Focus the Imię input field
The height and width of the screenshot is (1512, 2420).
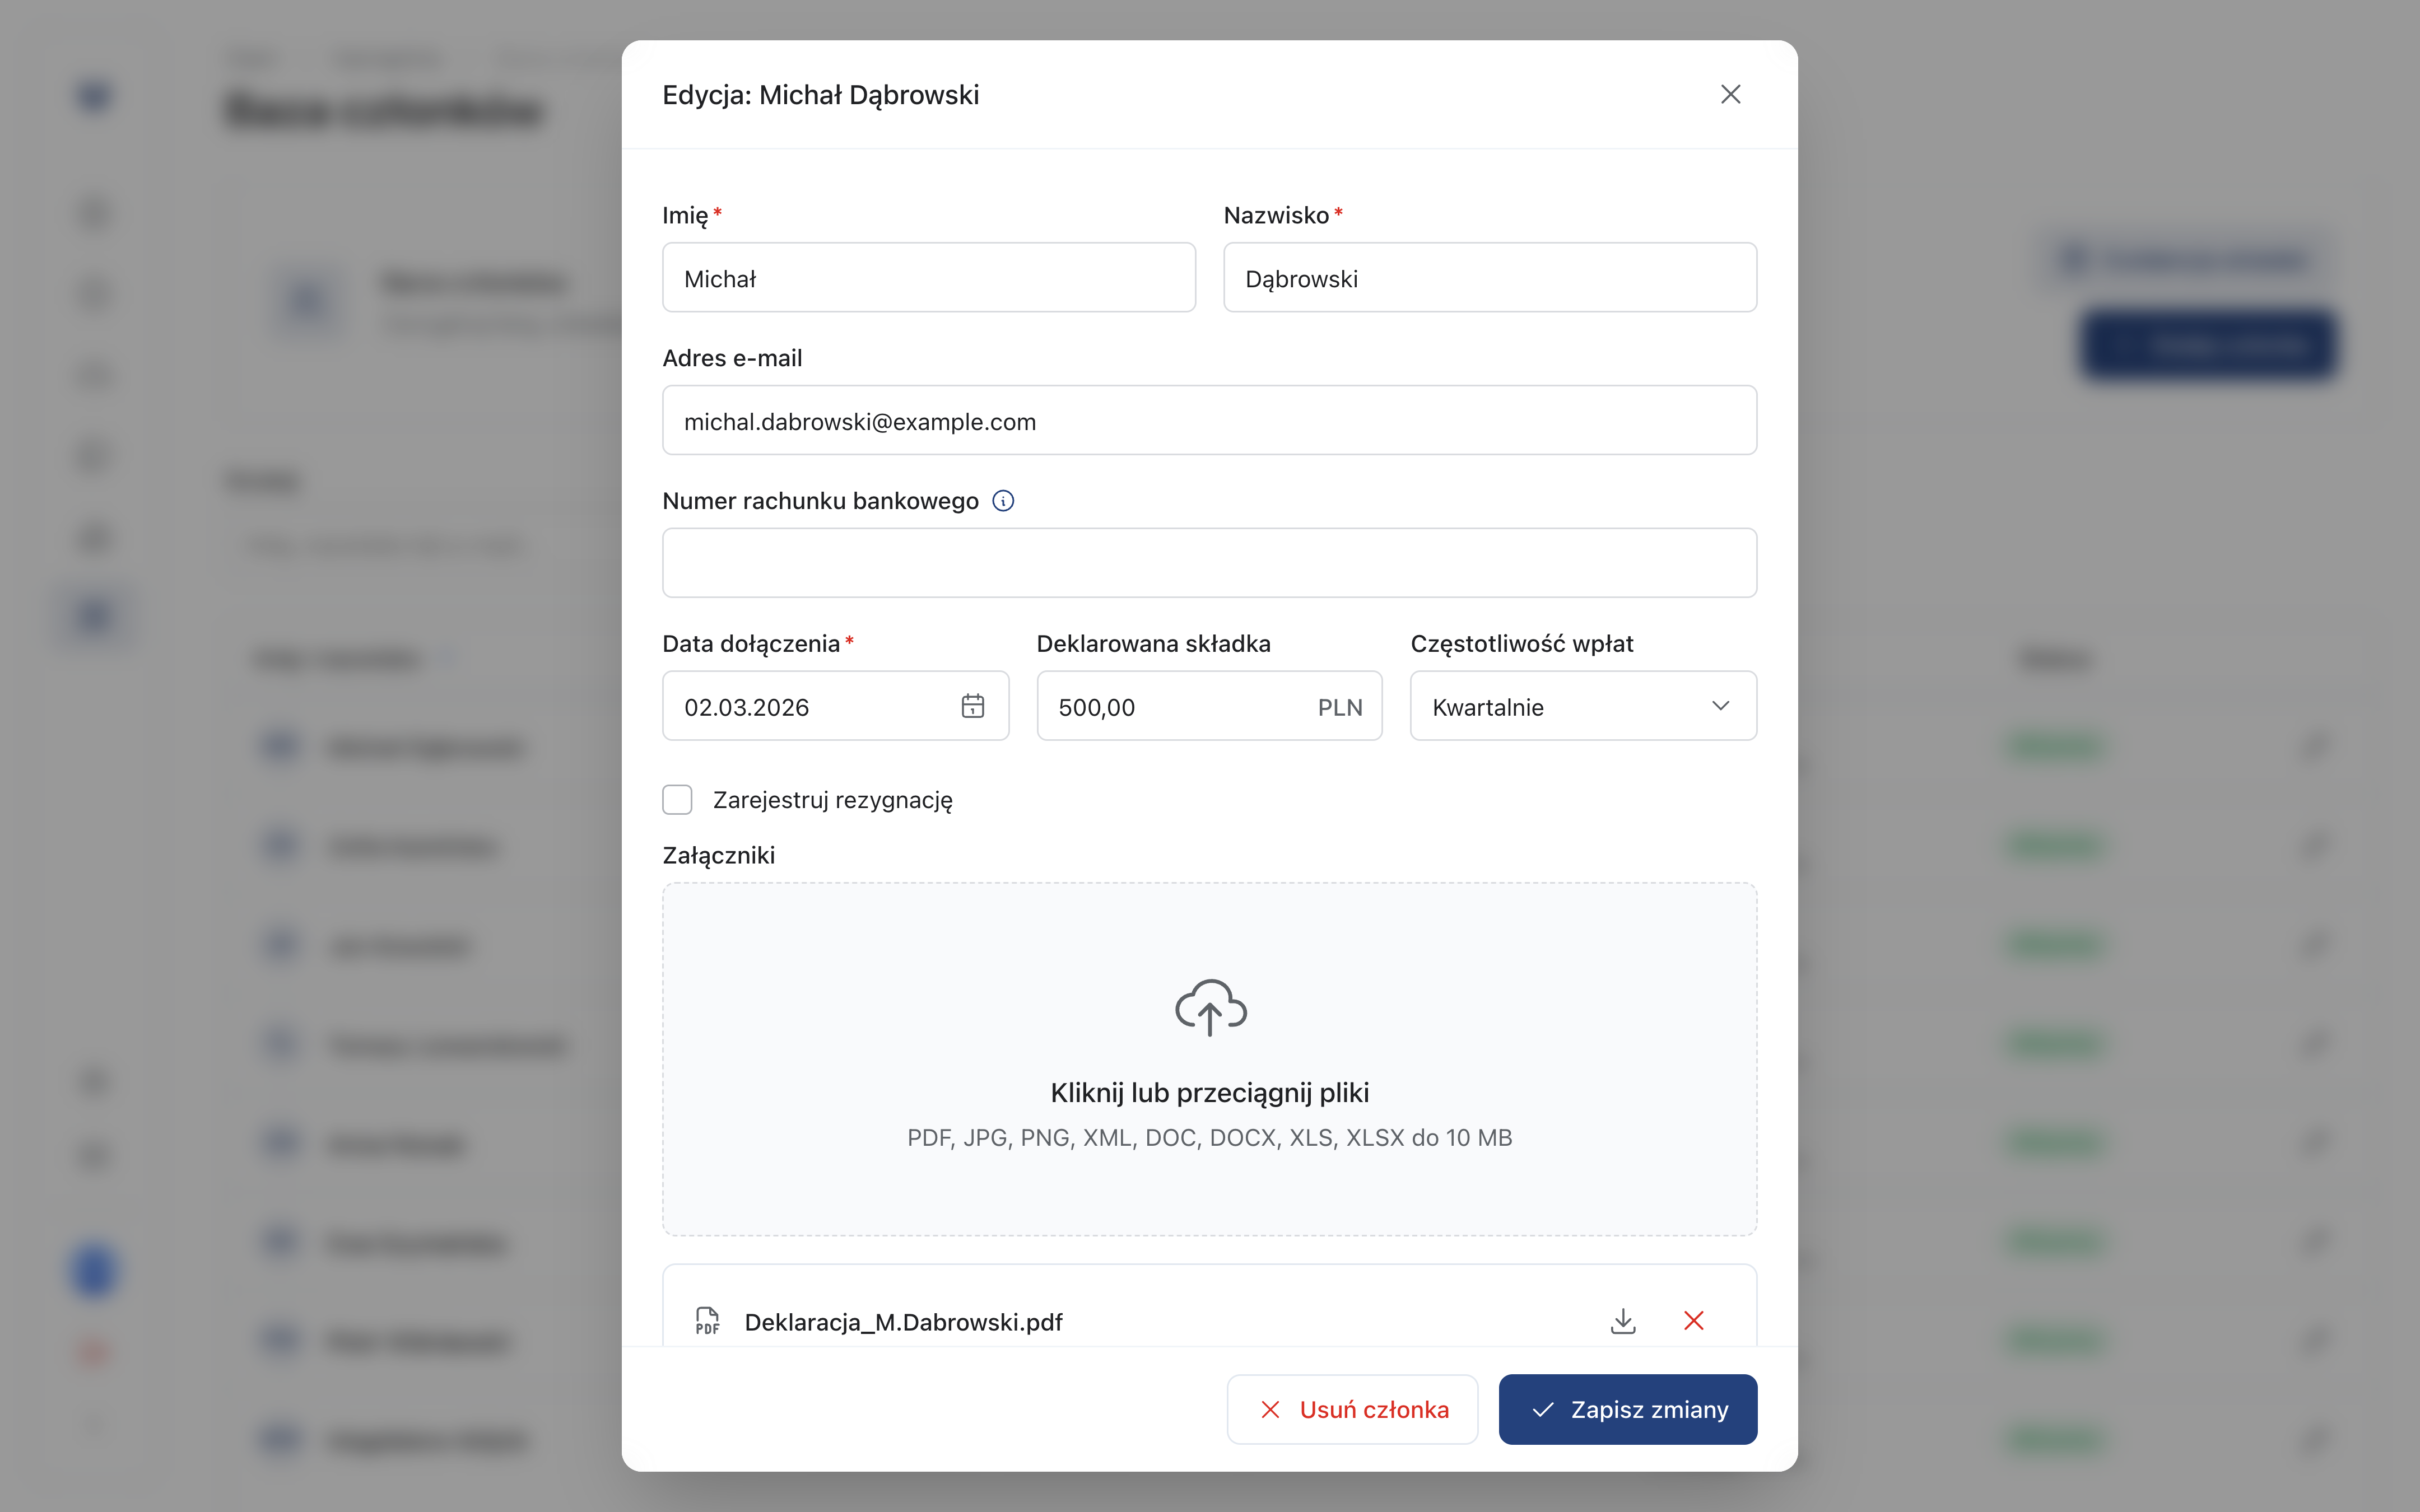coord(928,278)
